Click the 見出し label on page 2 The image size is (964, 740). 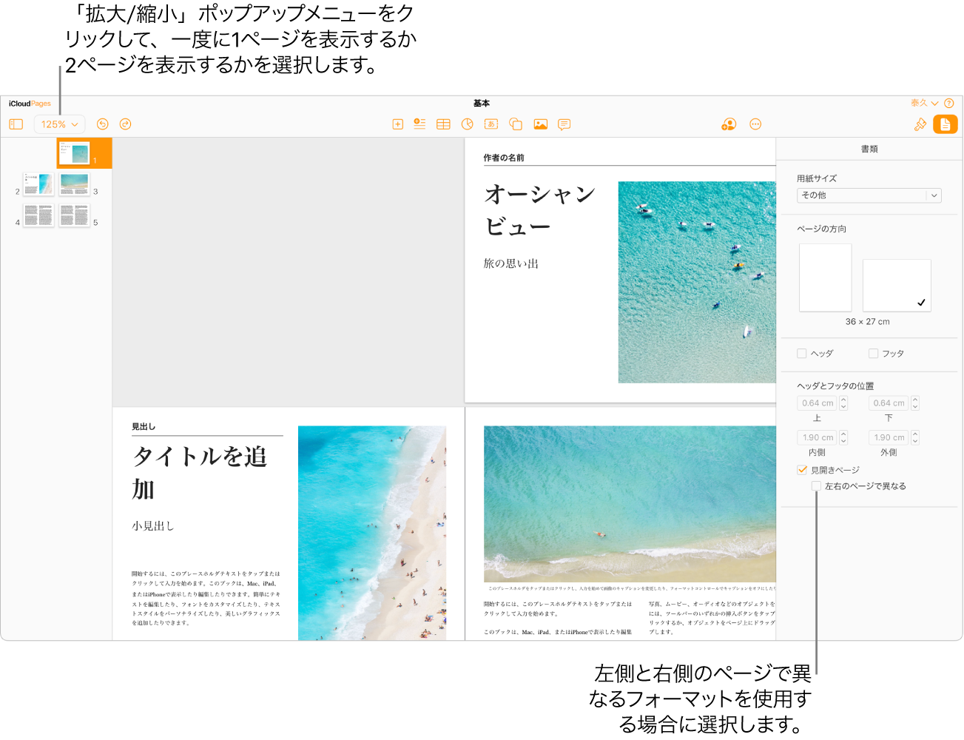(144, 427)
